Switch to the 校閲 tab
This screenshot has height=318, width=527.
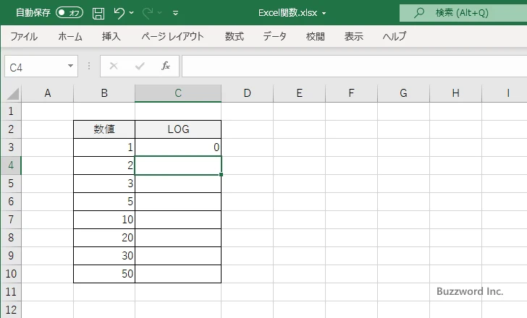click(316, 36)
